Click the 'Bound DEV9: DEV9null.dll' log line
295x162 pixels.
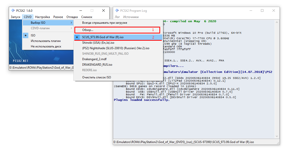181,97
